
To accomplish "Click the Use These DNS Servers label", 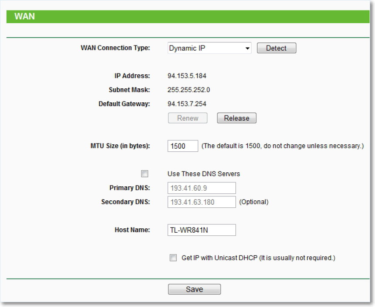I will point(204,174).
